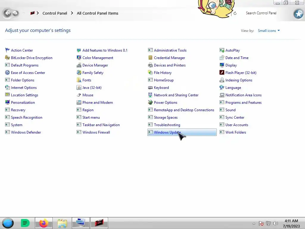
Task: Click the Keyboard icon
Action: 150,87
